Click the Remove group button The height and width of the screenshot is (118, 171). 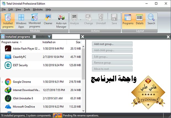(112, 63)
